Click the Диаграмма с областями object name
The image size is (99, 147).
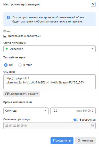pos(24,36)
